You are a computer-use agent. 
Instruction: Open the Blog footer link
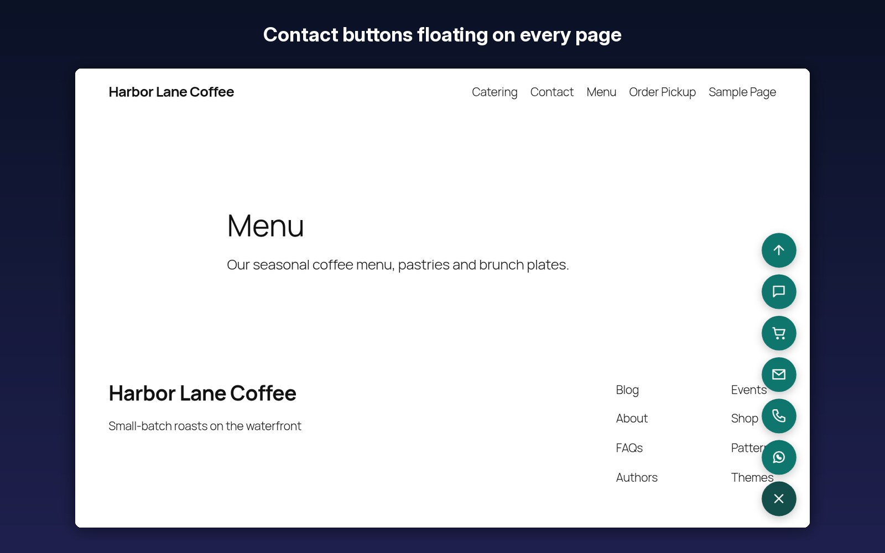(x=627, y=390)
